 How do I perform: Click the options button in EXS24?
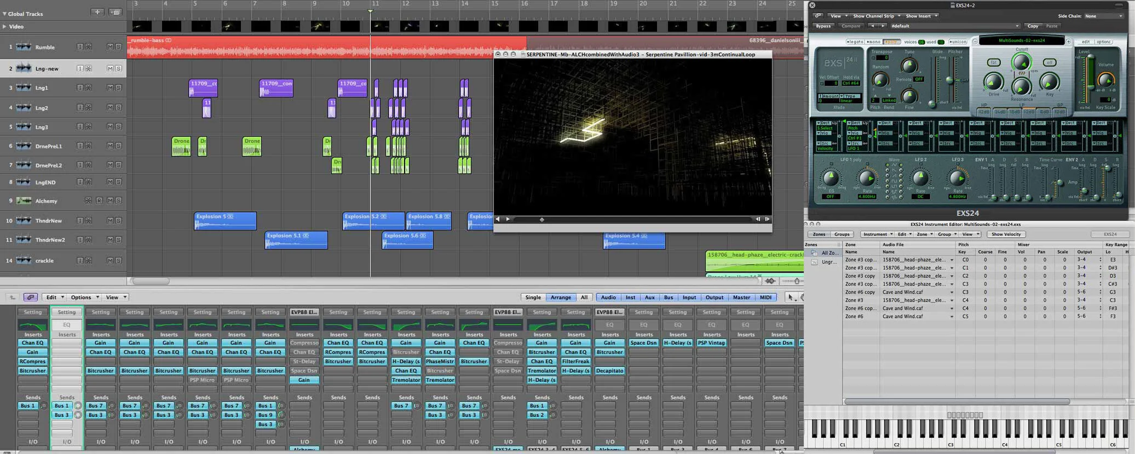(x=1103, y=42)
